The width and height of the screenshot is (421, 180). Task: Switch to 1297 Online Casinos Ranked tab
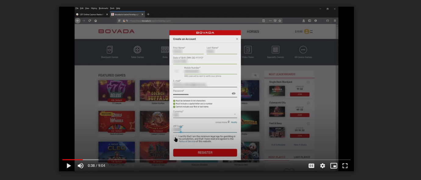tap(92, 14)
